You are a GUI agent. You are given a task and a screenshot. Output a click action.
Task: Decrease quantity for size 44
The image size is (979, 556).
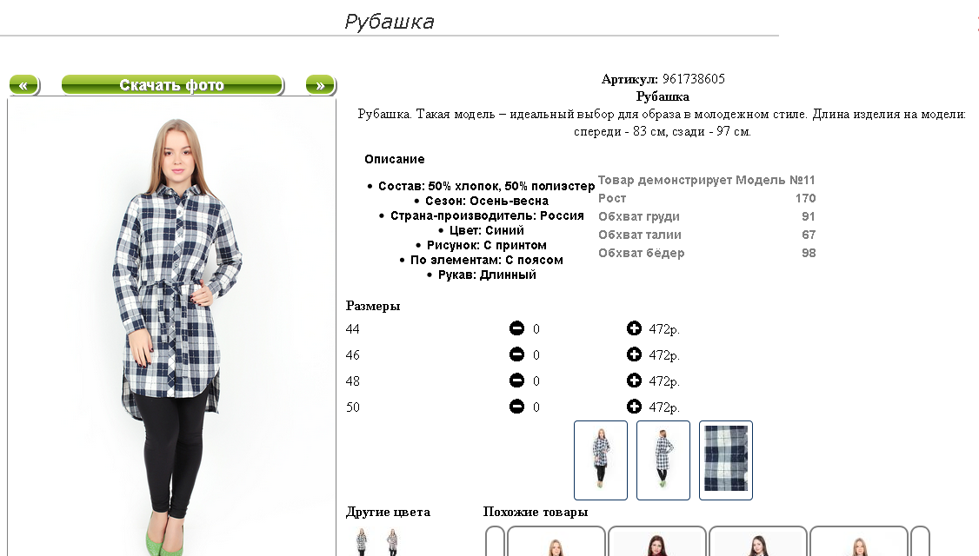(x=516, y=328)
